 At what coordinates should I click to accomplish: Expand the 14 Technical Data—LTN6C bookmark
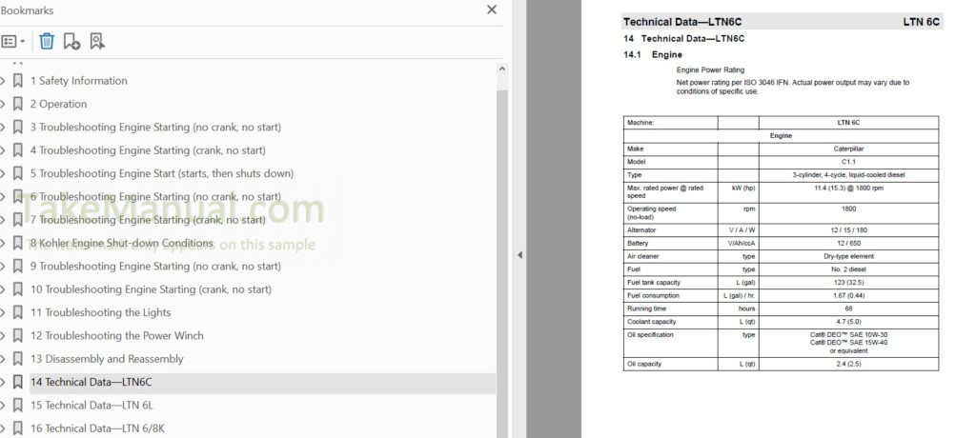3,382
